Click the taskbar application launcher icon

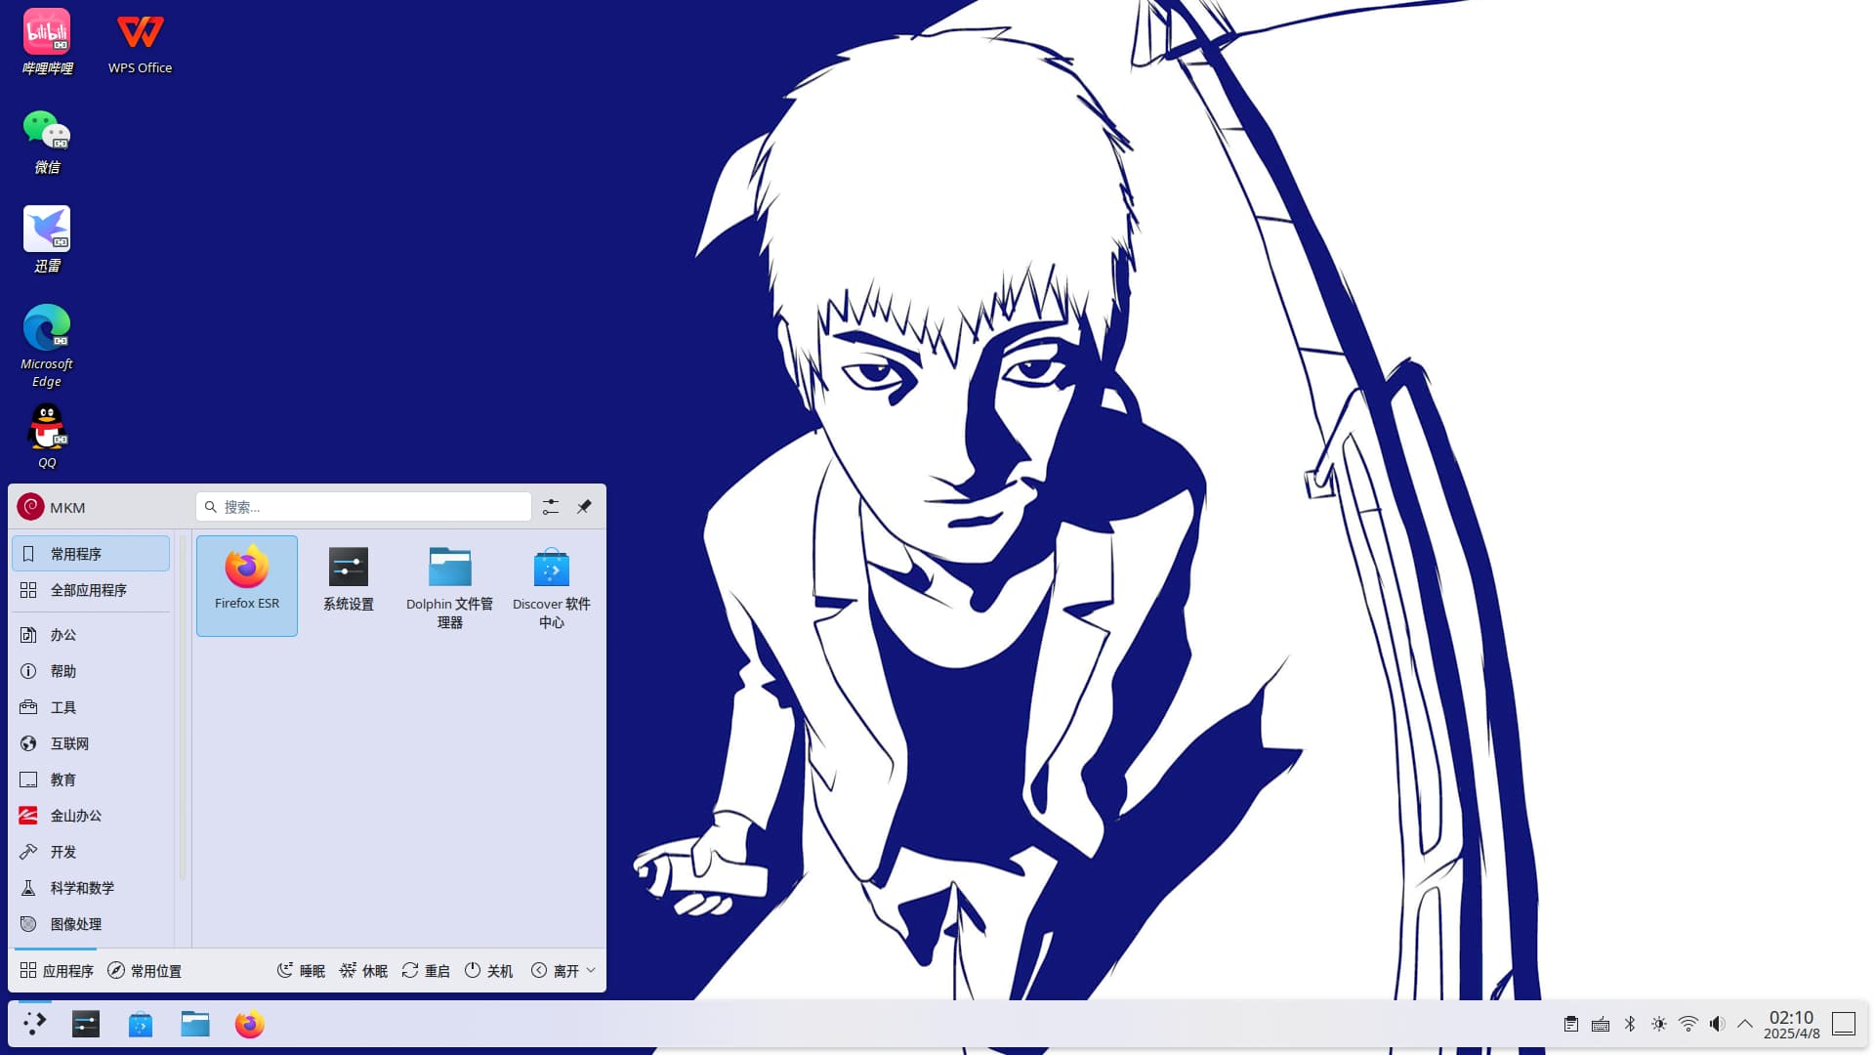[34, 1024]
